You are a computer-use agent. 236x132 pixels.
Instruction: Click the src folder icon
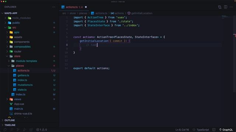10,27
